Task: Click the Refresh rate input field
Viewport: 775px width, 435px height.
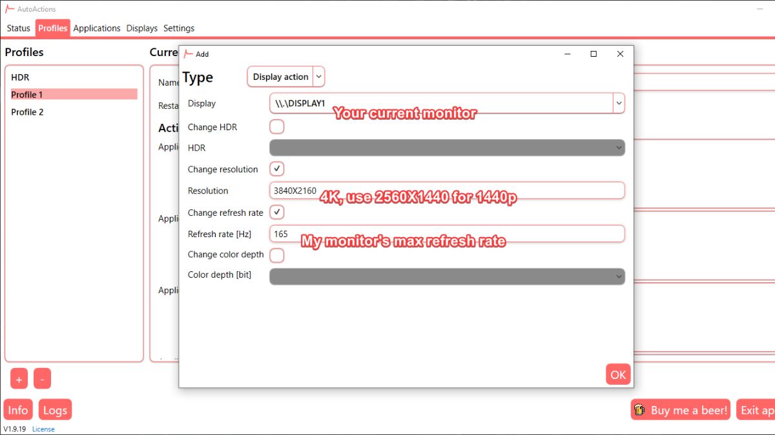Action: (387, 233)
